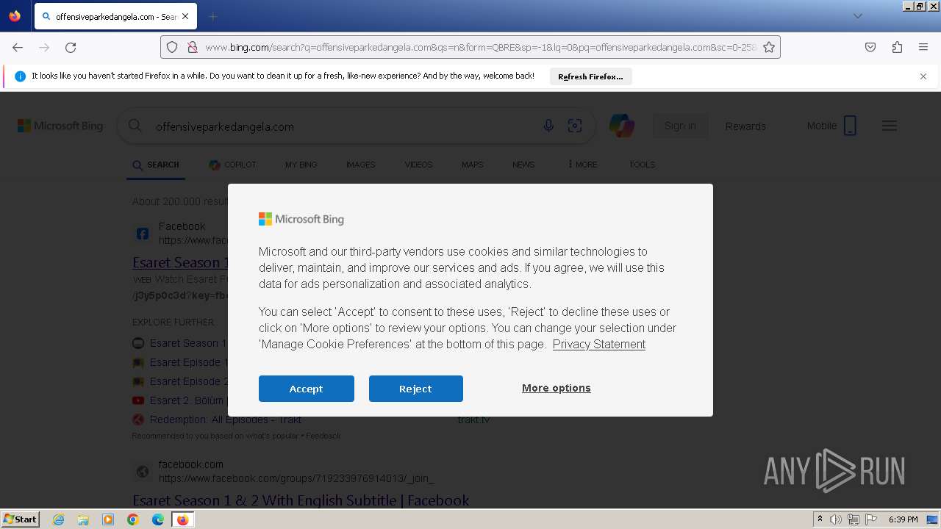Click the Refresh Firefox button
This screenshot has width=941, height=529.
[x=590, y=76]
